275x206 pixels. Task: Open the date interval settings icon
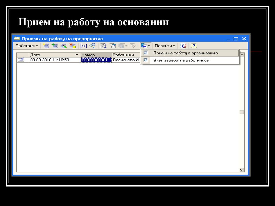click(84, 46)
